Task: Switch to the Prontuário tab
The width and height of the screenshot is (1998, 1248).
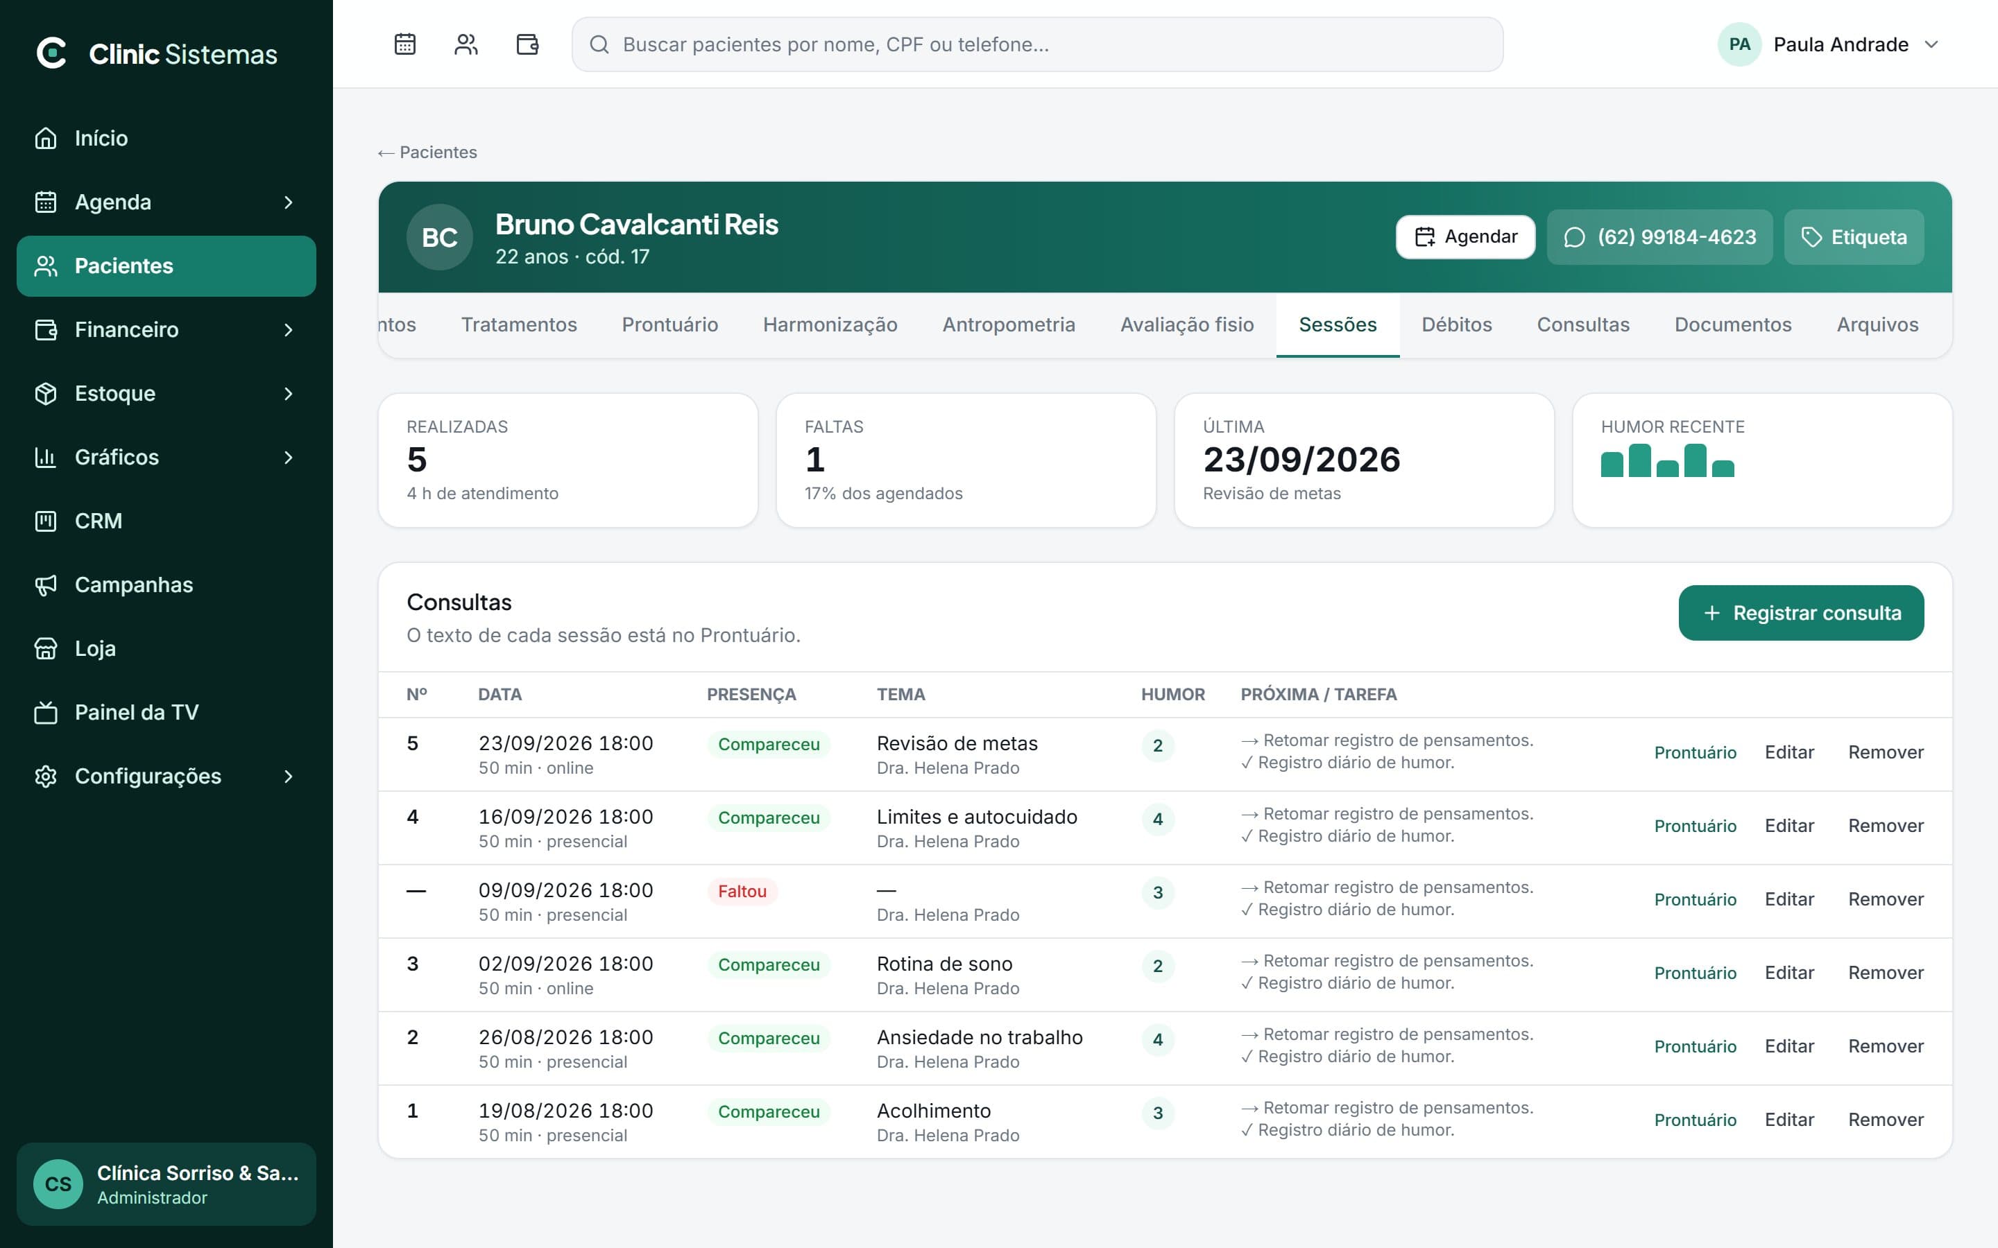Action: point(669,324)
